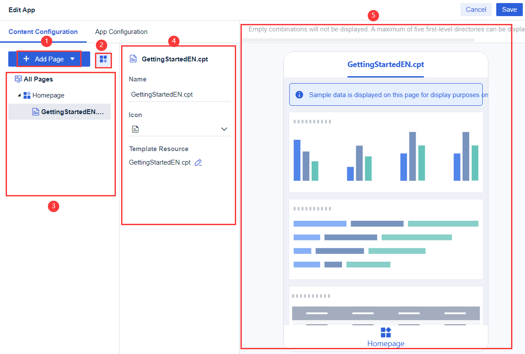The height and width of the screenshot is (354, 525).
Task: Open the Add Page dropdown arrow
Action: click(72, 59)
